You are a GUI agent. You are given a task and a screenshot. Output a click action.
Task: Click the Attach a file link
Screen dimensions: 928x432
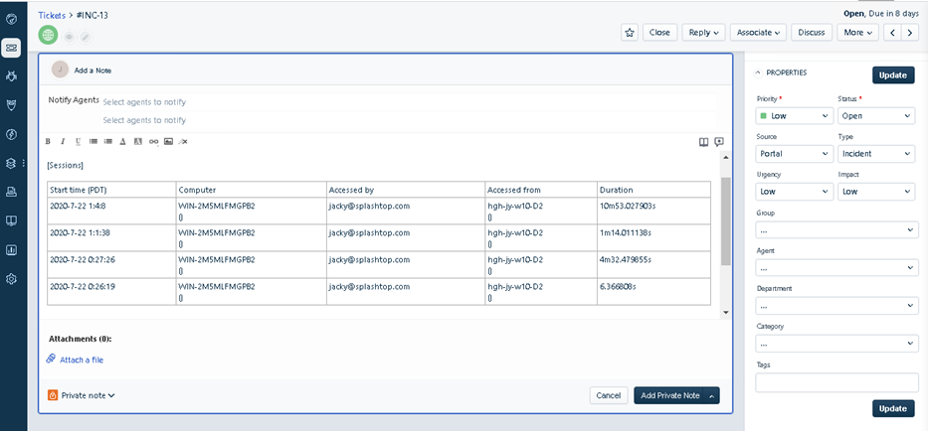point(82,360)
